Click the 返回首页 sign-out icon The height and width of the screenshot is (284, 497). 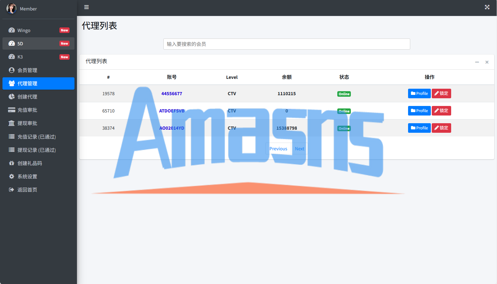(x=12, y=189)
